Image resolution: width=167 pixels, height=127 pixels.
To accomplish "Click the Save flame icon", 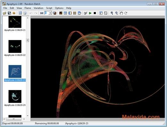I will click(x=9, y=13).
